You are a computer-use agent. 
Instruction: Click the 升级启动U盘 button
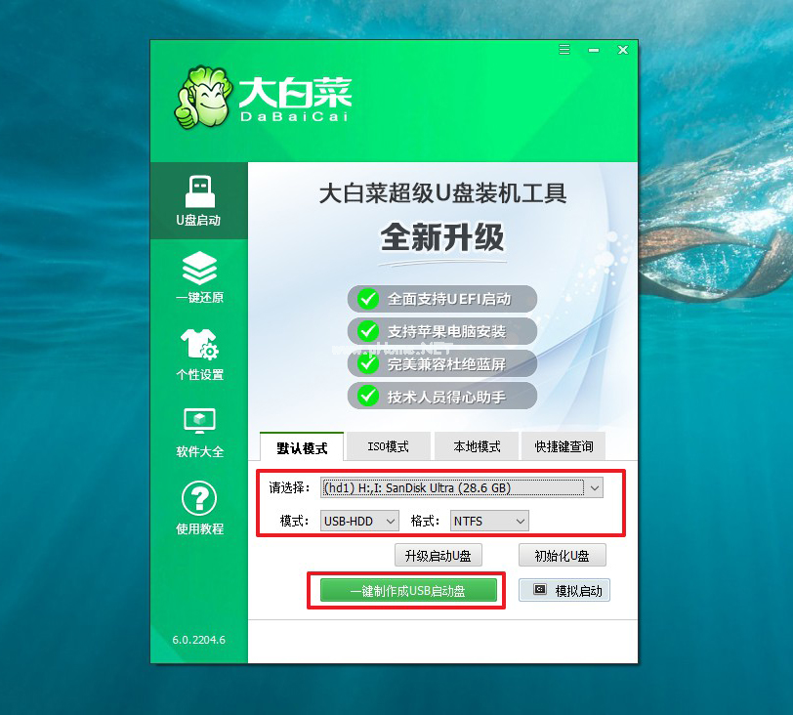439,555
